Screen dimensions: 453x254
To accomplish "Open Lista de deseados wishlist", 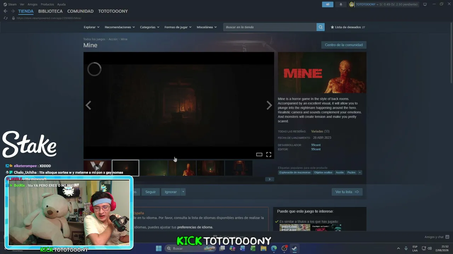I will pyautogui.click(x=348, y=27).
